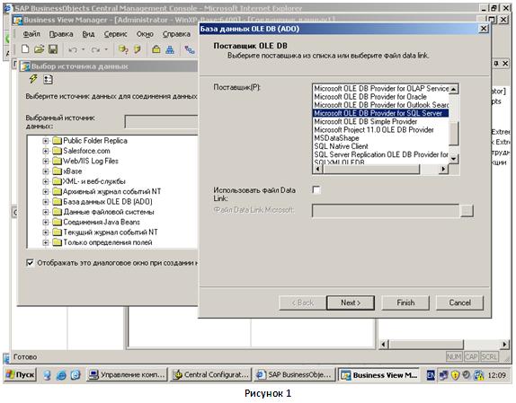Screen dimensions: 516x403
Task: Click the EN language indicator in tray
Action: (431, 375)
